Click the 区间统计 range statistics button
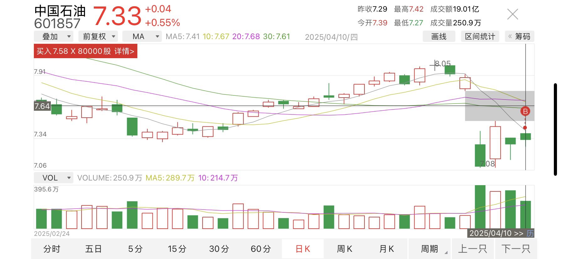This screenshot has height=259, width=562. [x=480, y=37]
